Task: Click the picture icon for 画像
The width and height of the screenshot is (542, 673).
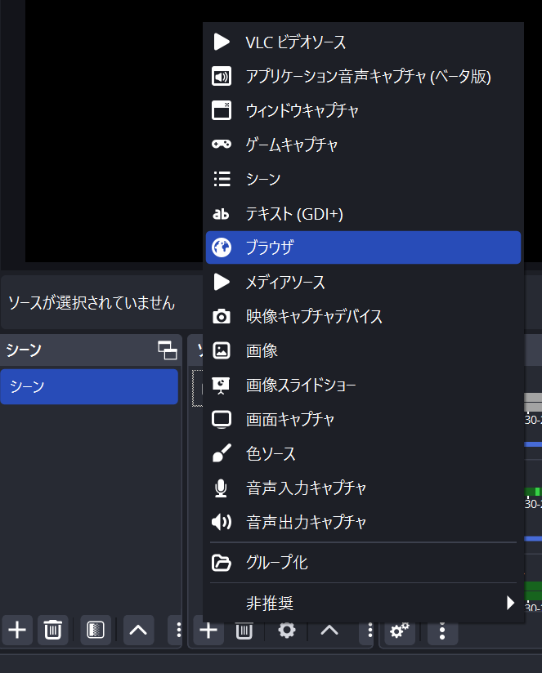Action: tap(222, 350)
